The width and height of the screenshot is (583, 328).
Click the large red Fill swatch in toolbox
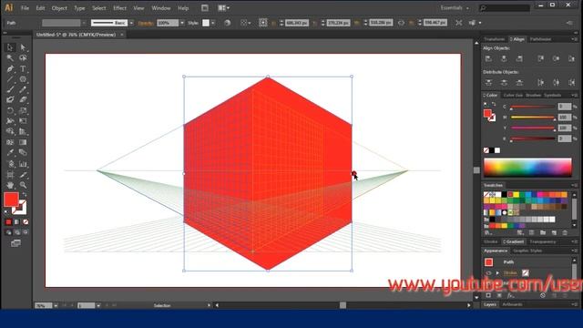point(11,200)
